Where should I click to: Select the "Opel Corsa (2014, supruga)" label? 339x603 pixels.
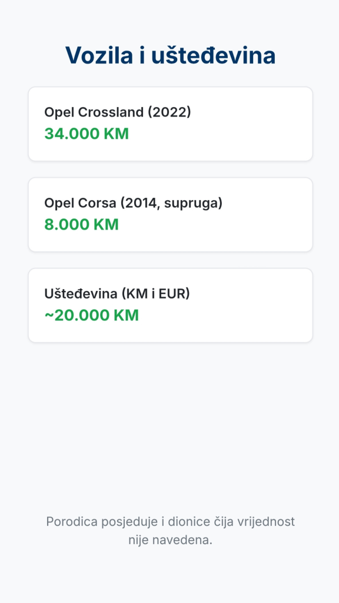tap(134, 203)
